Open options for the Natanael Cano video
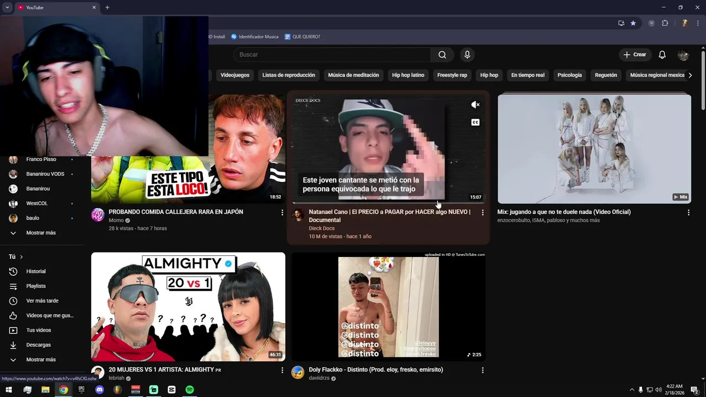The height and width of the screenshot is (397, 706). [483, 212]
